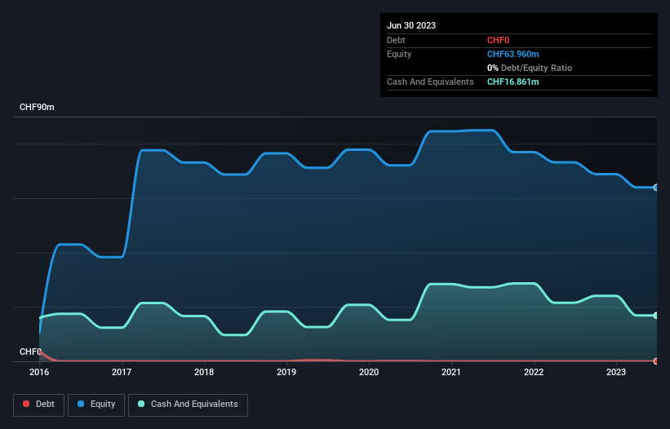Toggle the Equity series legend button
Screen dimensions: 670x429
96,405
